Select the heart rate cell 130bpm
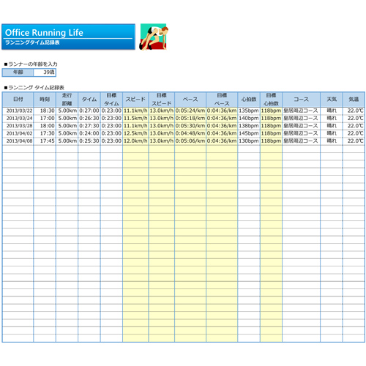This screenshot has width=366, height=366. (249, 141)
